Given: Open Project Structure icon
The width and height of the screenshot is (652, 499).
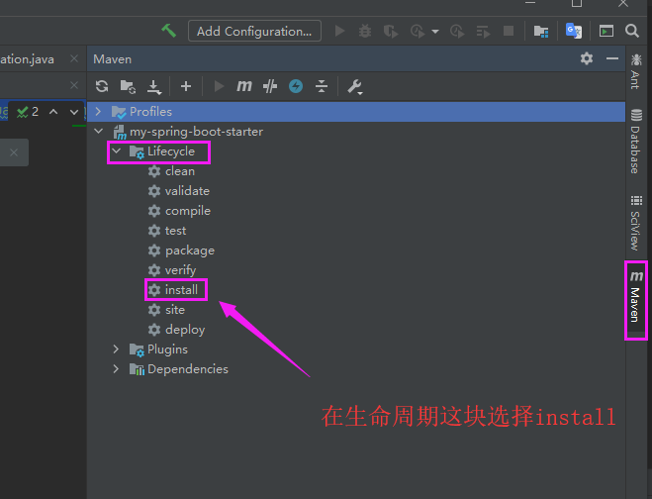Looking at the screenshot, I should [541, 32].
